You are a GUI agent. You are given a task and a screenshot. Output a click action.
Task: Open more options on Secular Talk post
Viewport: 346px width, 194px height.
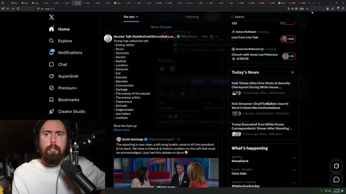click(x=217, y=36)
